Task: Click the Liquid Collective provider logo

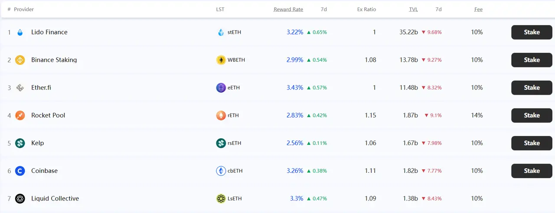Action: coord(20,199)
